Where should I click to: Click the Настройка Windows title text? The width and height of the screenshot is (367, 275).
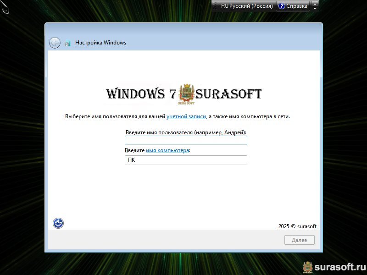100,43
